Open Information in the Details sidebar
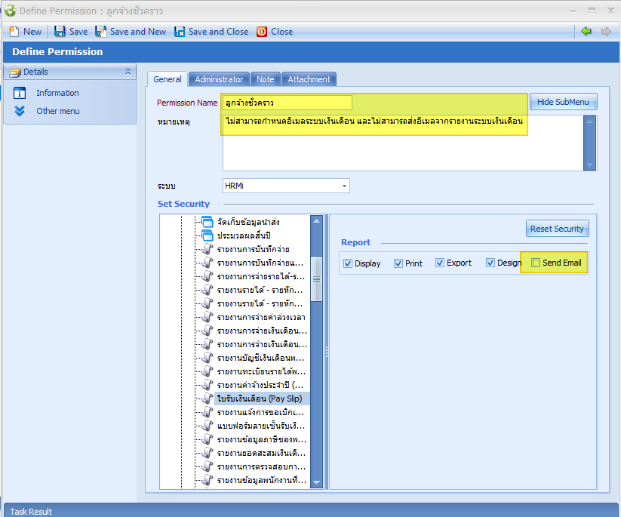The width and height of the screenshot is (621, 517). (57, 93)
